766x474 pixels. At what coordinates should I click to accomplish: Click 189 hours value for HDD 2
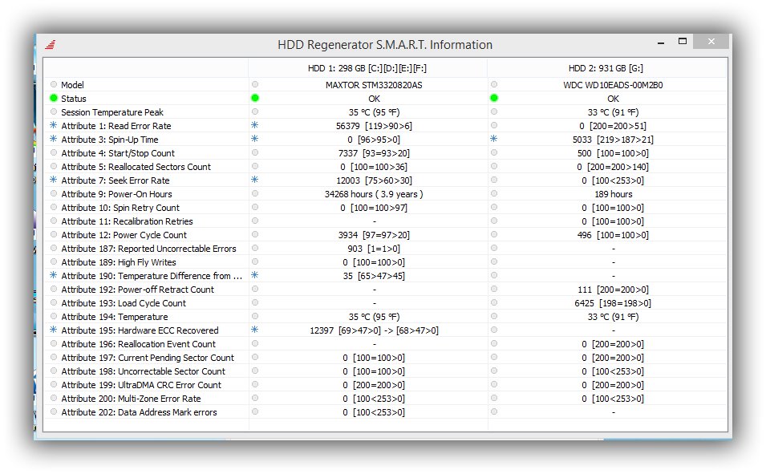pos(613,194)
